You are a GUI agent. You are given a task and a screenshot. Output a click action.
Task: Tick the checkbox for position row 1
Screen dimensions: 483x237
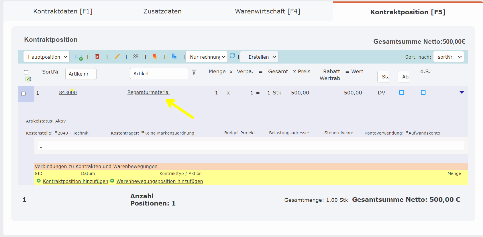[23, 94]
